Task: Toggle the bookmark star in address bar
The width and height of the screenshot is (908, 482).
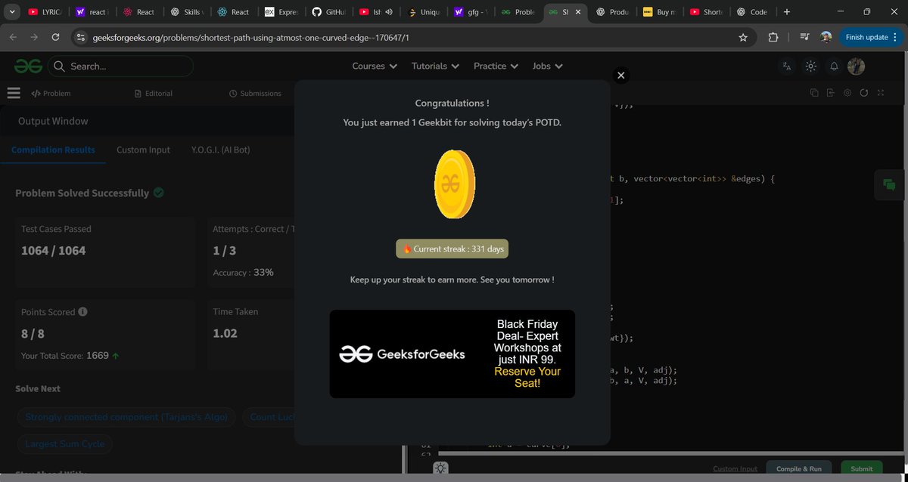Action: click(743, 36)
